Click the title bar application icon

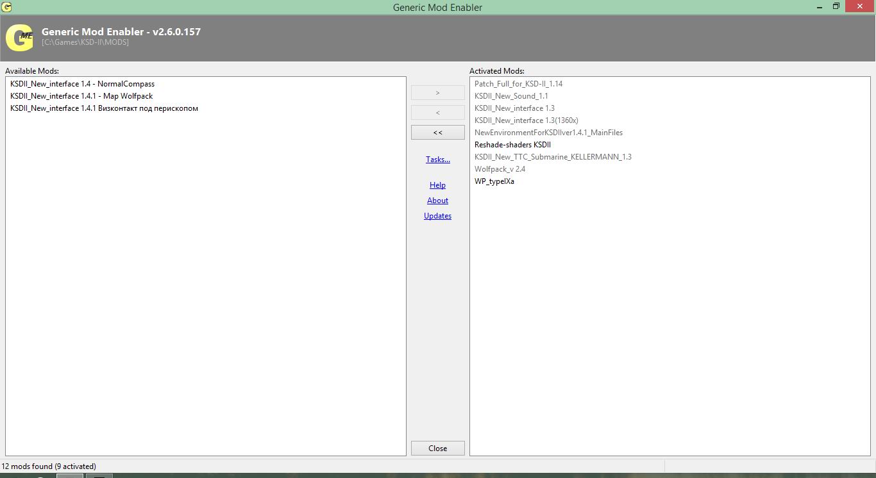(7, 7)
